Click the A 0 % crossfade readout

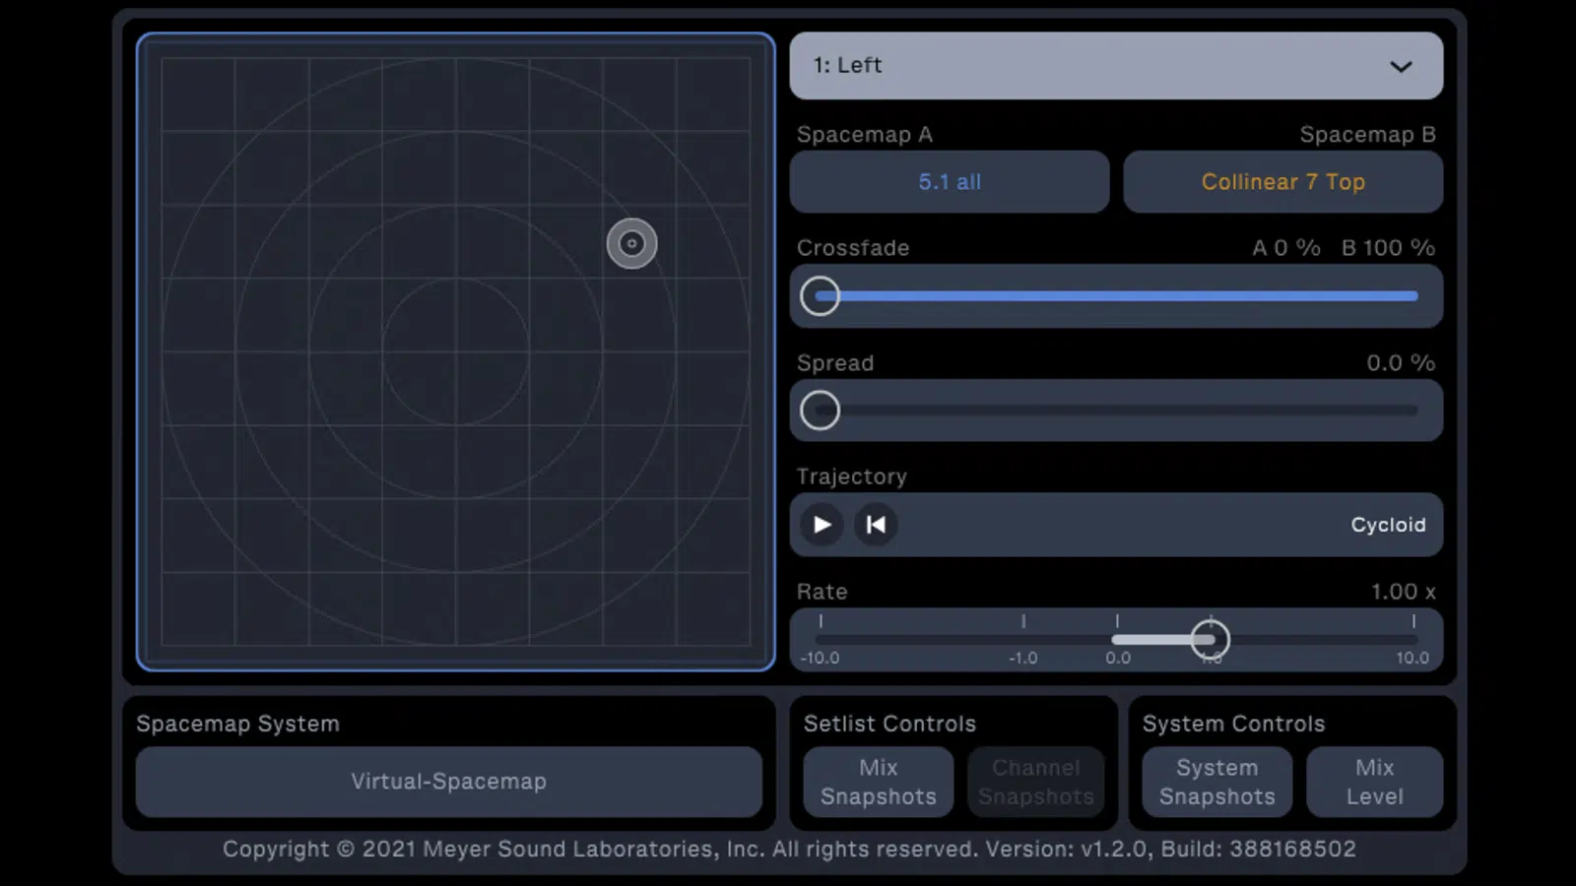pyautogui.click(x=1285, y=248)
